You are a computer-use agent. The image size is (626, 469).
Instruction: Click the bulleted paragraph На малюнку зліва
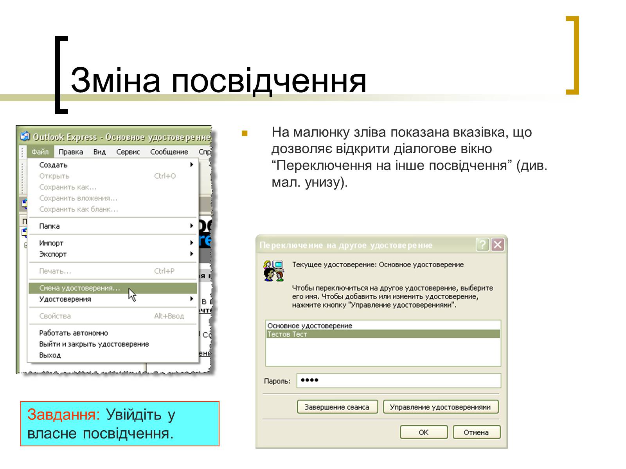409,157
